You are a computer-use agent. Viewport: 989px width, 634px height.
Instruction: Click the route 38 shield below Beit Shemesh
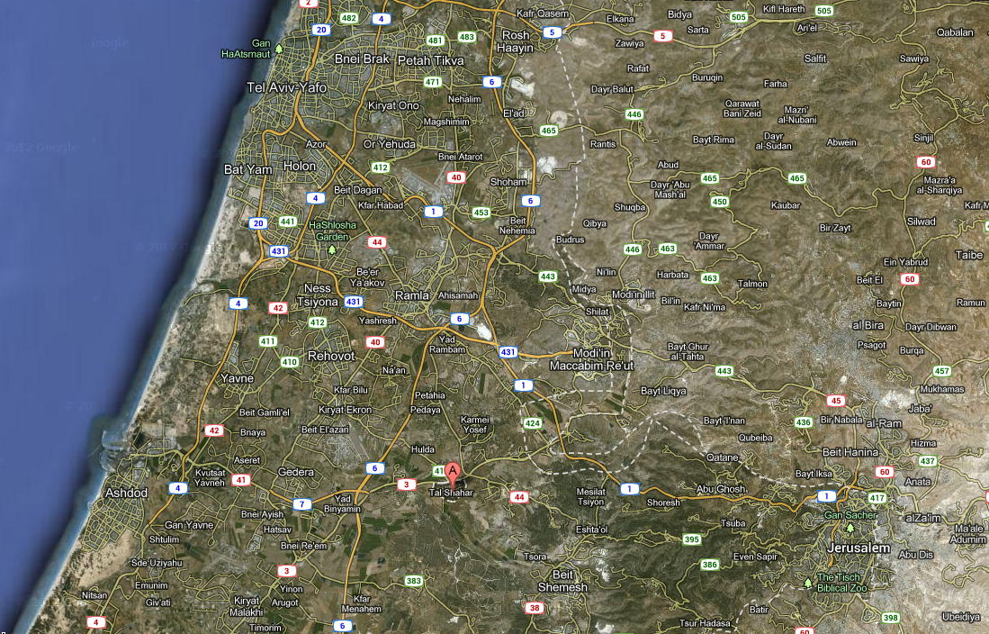coord(535,608)
